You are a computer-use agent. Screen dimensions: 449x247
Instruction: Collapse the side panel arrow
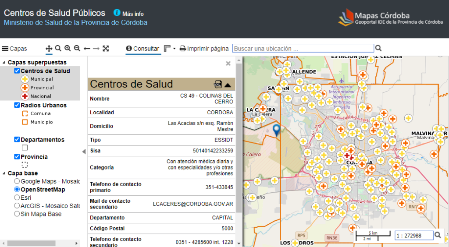84,152
